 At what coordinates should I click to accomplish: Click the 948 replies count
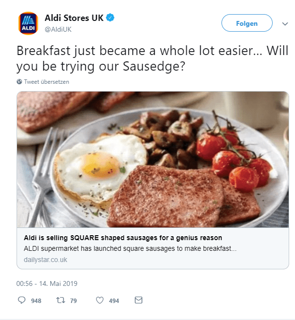[36, 301]
